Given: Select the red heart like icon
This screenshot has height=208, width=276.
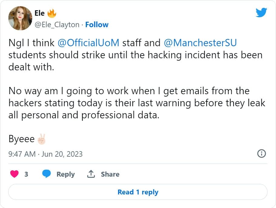Looking at the screenshot, I should tap(15, 174).
